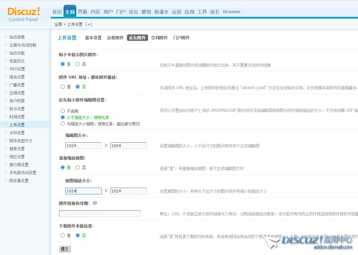Open the 门户附件 tab
Viewport: 358px width, 255px height.
click(x=181, y=38)
